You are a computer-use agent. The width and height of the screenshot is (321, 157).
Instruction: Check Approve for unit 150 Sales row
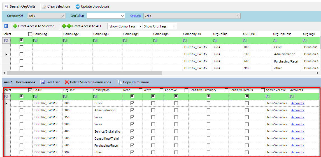point(176,117)
